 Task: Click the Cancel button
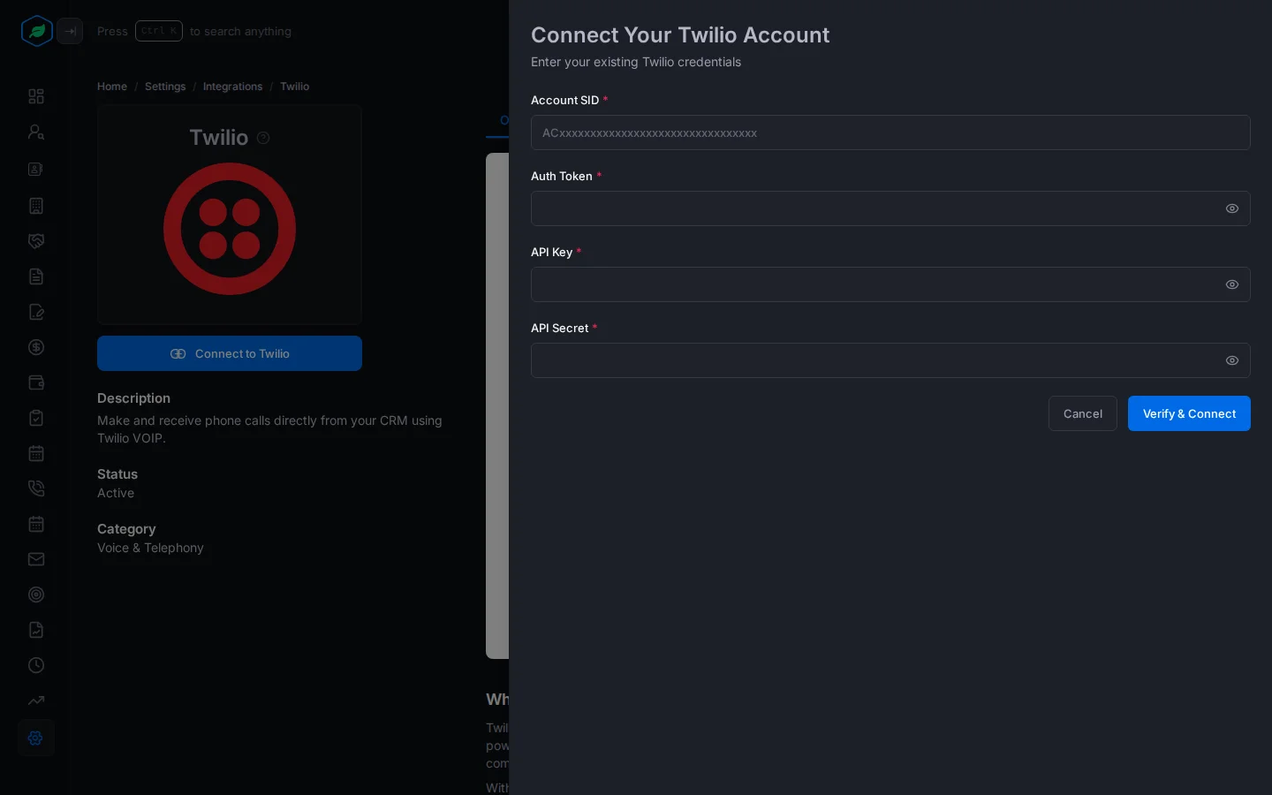coord(1083,413)
